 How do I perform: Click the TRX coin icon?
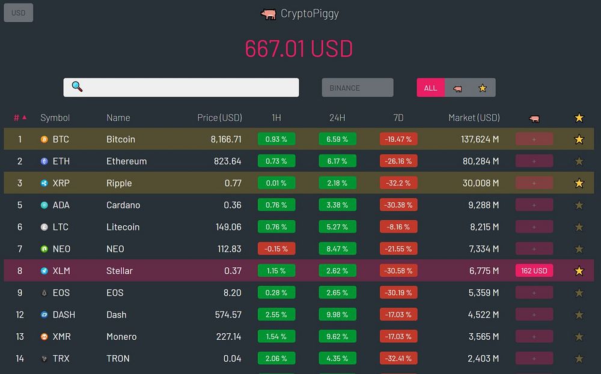44,358
